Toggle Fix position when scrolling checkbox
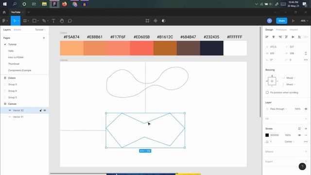Image resolution: width=311 pixels, height=175 pixels. 267,92
